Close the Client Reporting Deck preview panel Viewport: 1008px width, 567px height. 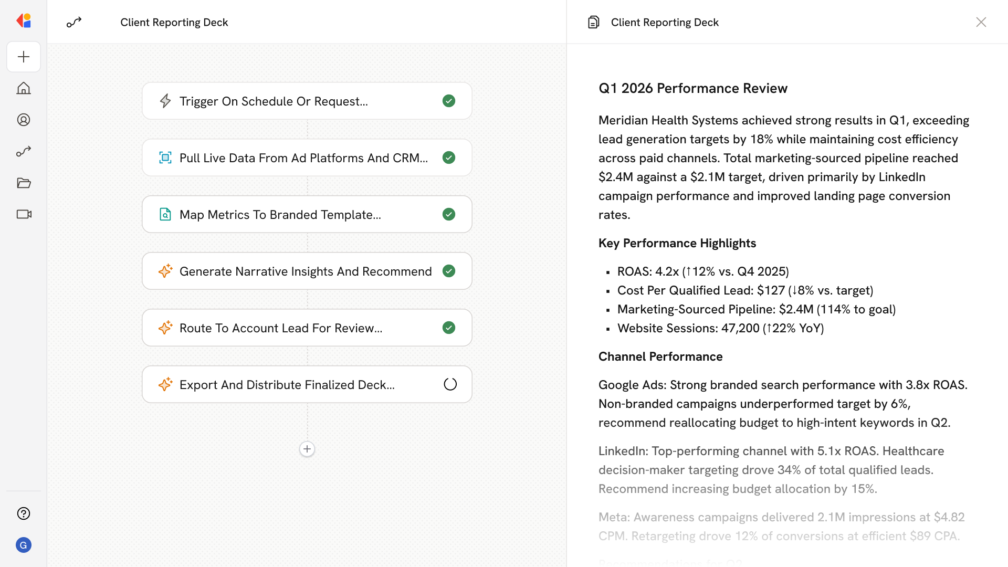click(981, 22)
